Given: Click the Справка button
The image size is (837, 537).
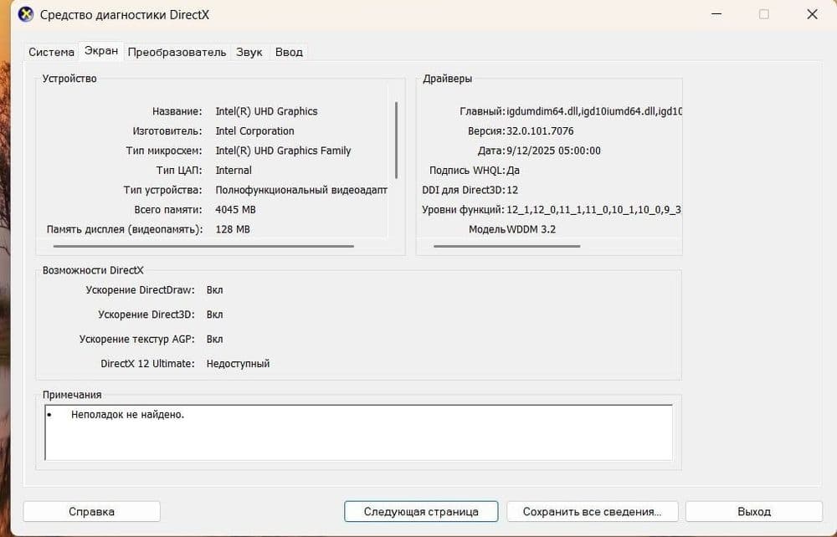Looking at the screenshot, I should pos(91,511).
